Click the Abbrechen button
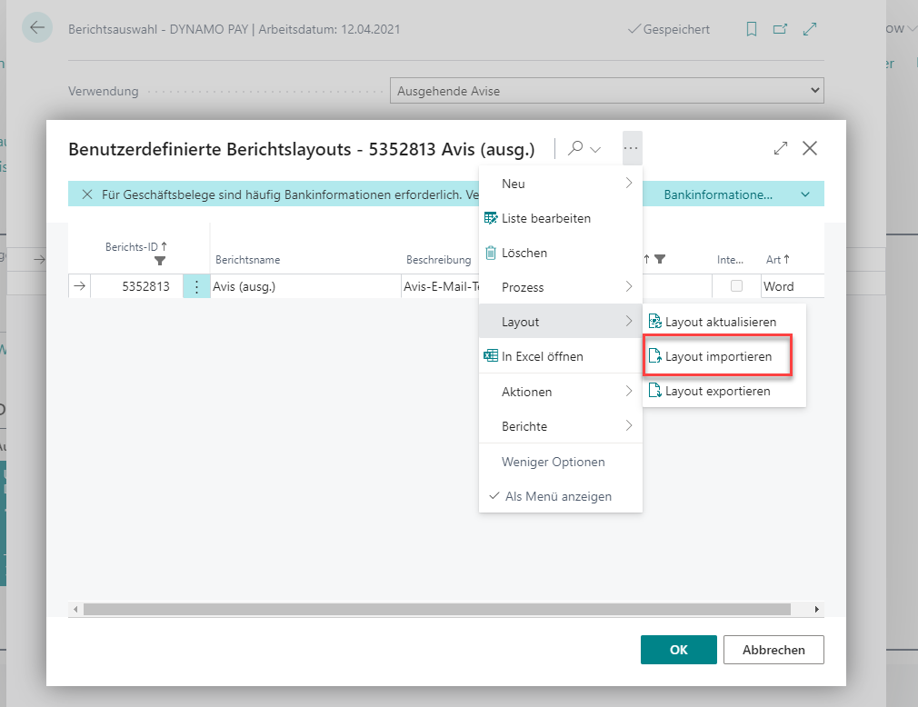Viewport: 918px width, 707px height. click(x=773, y=650)
